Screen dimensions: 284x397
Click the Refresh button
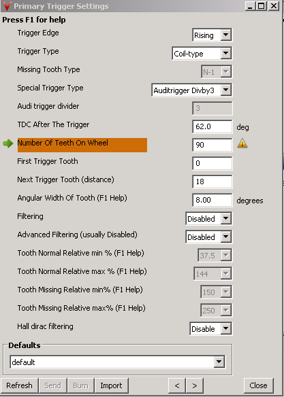click(20, 385)
